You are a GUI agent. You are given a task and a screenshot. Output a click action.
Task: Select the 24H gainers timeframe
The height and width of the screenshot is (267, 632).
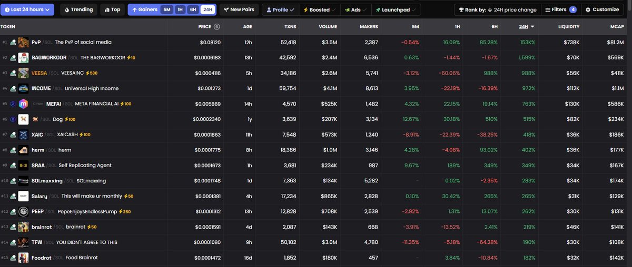point(208,9)
